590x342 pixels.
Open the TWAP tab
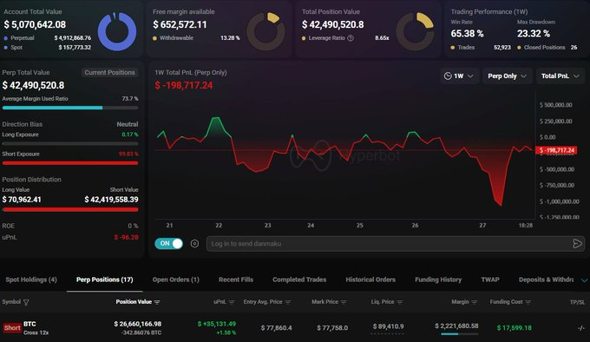(490, 280)
